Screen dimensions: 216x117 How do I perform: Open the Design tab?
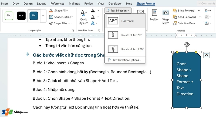[x=28, y=4]
